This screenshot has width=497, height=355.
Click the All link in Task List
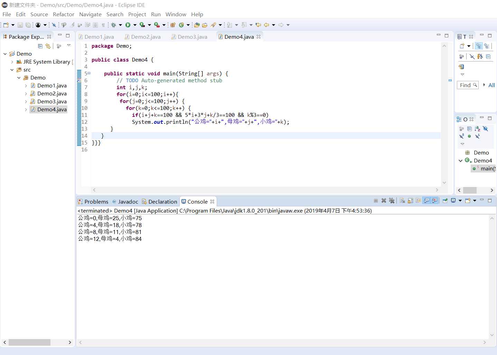click(x=491, y=85)
